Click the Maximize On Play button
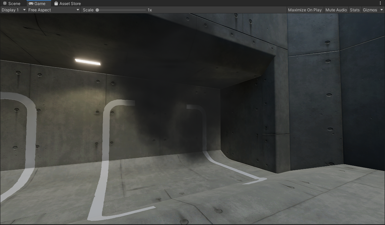 pyautogui.click(x=305, y=10)
